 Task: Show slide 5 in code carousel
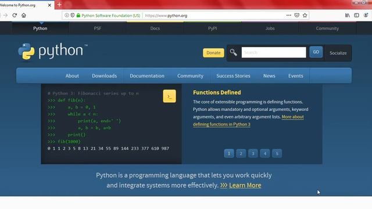point(277,153)
